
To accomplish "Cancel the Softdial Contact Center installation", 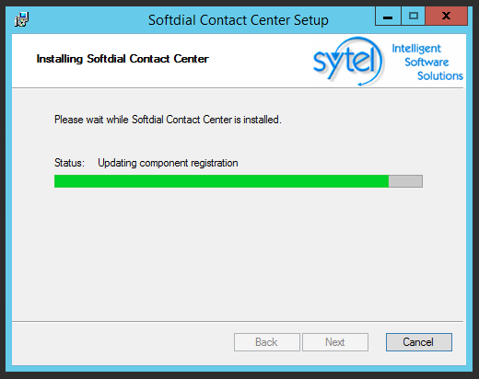I will click(x=419, y=342).
